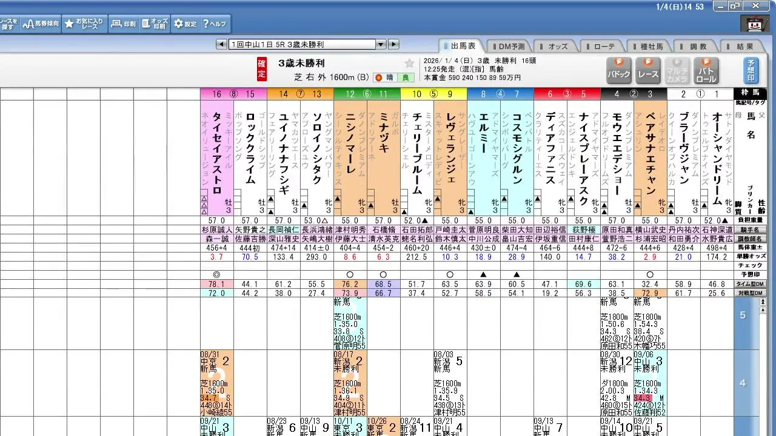
Task: Open the race selector dropdown arrow
Action: click(x=381, y=44)
